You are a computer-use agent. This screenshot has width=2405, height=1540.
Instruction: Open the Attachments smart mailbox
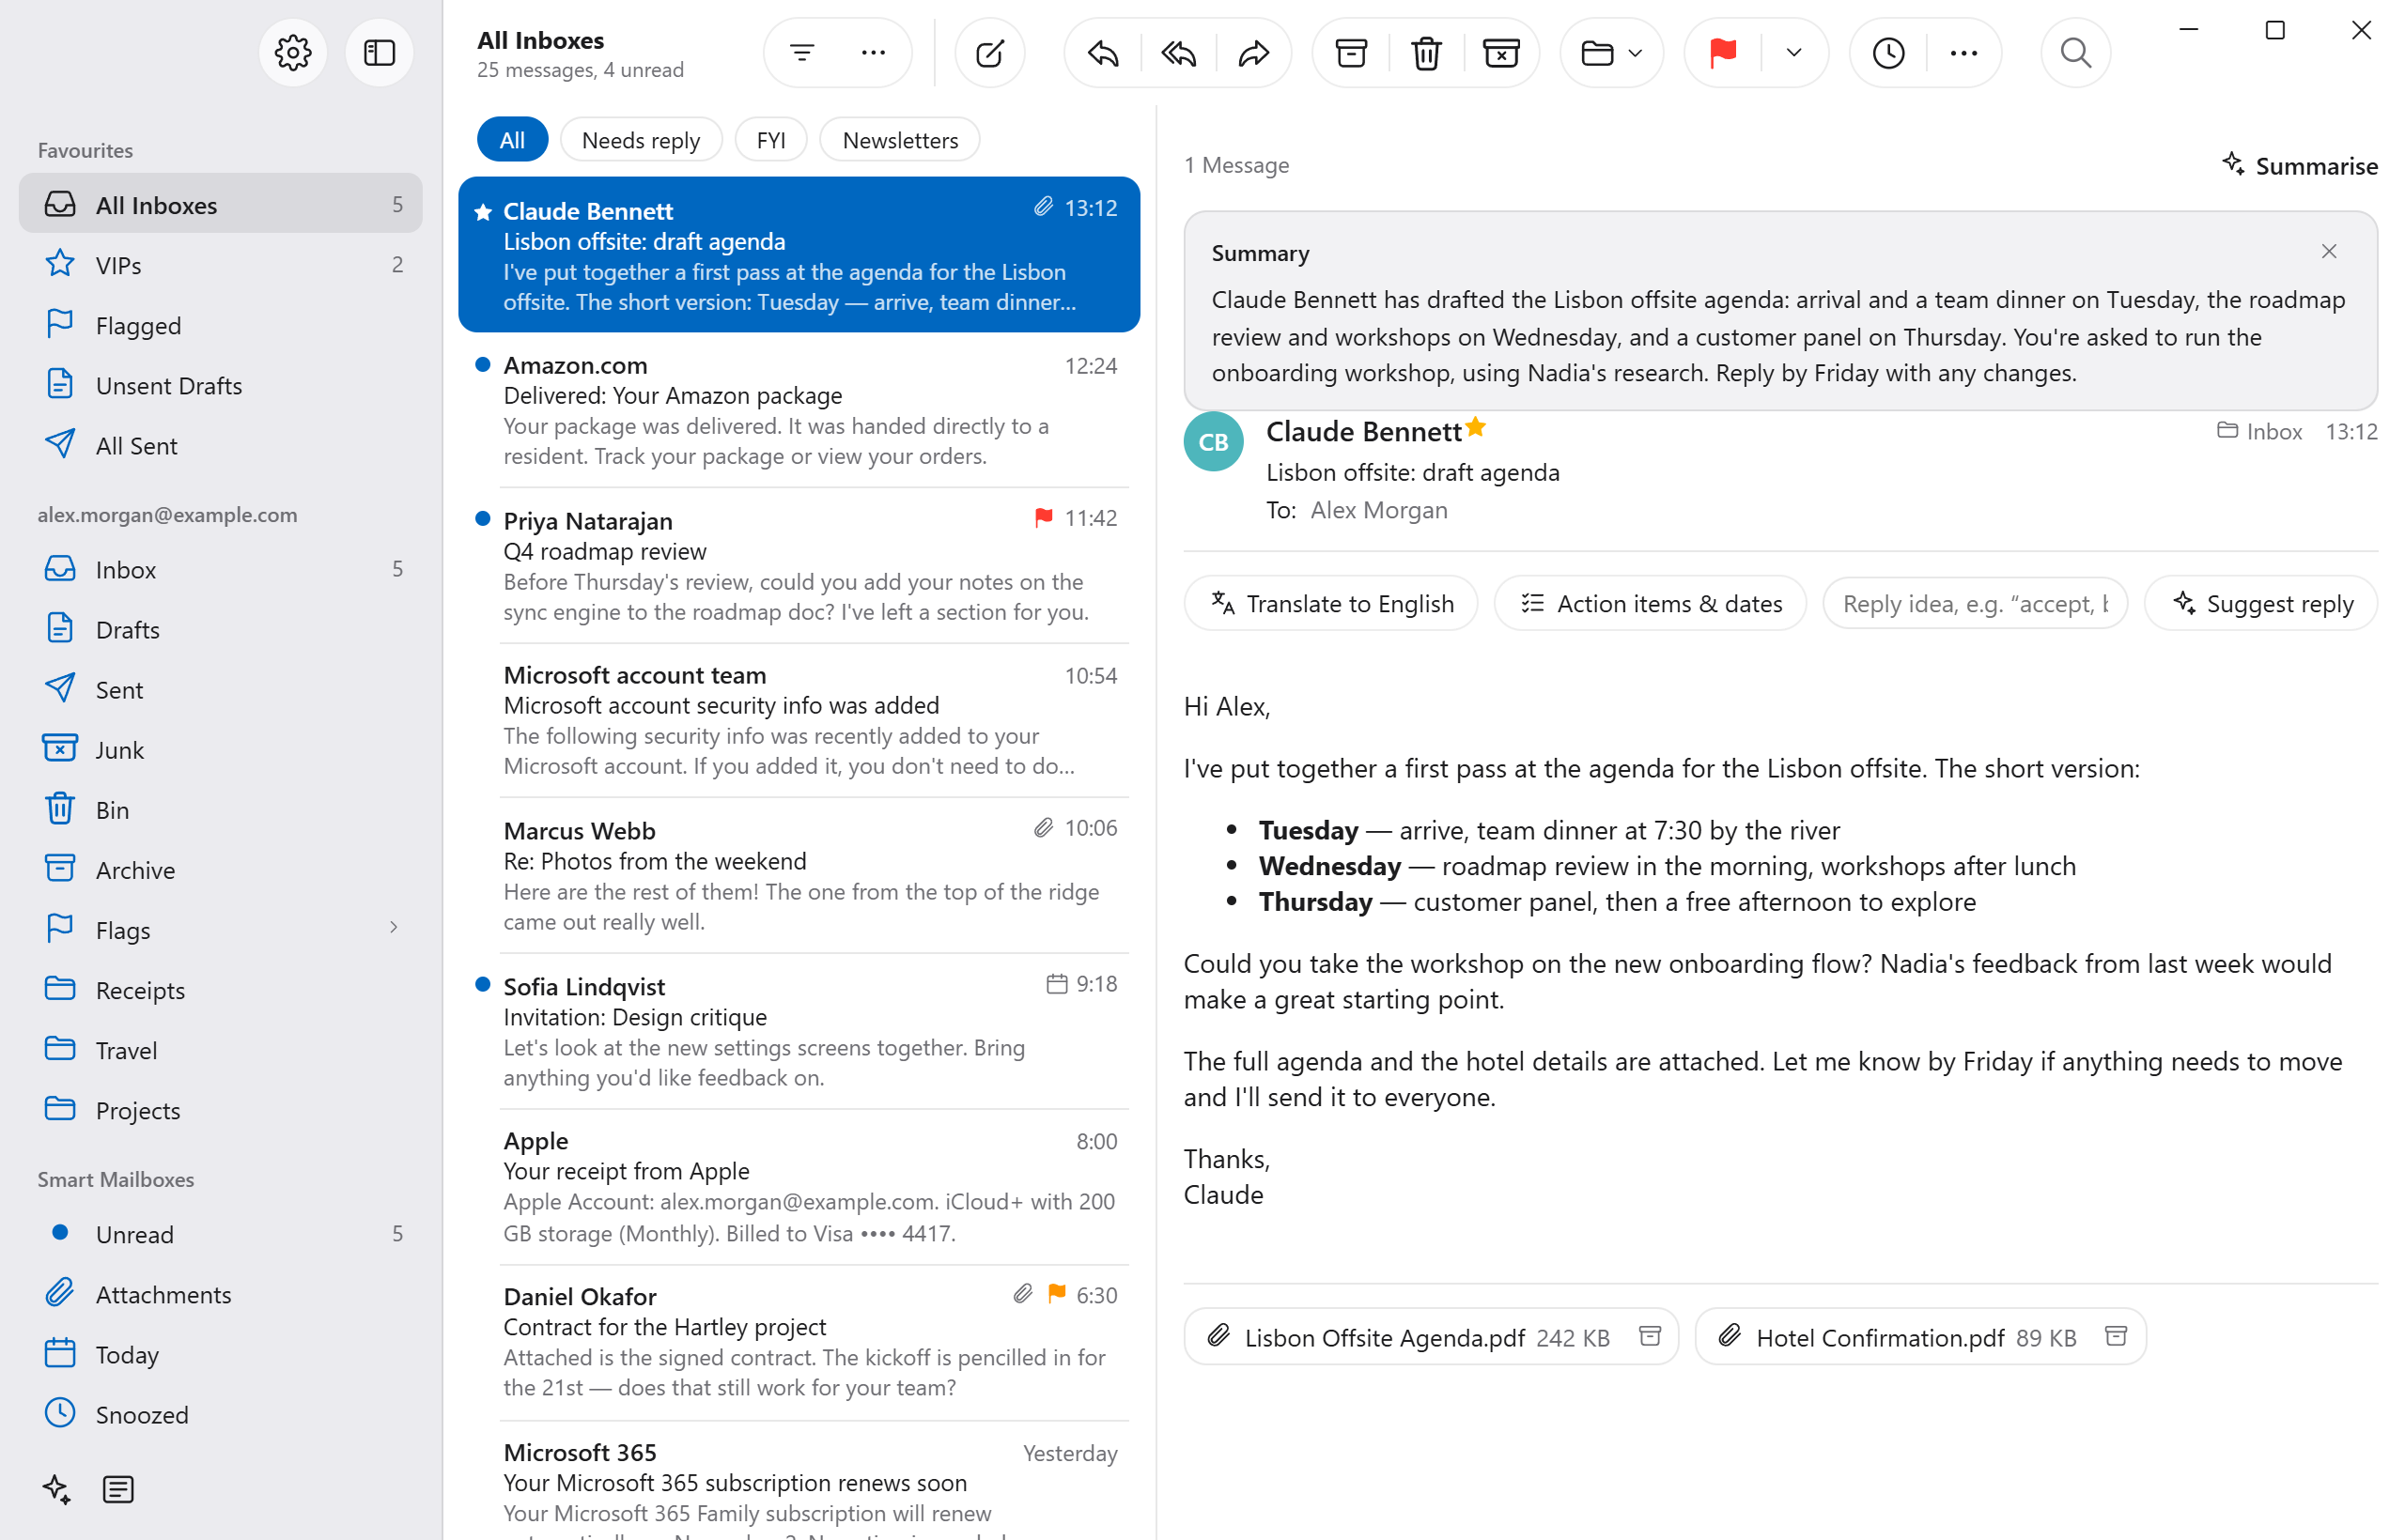point(220,1294)
